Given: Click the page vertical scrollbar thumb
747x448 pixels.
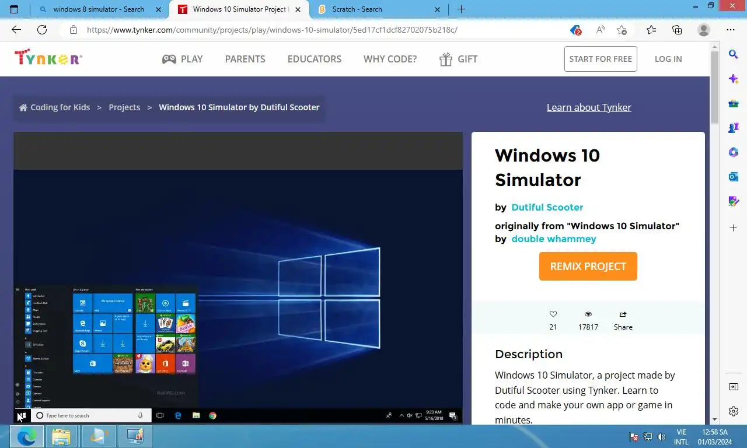Looking at the screenshot, I should (714, 87).
